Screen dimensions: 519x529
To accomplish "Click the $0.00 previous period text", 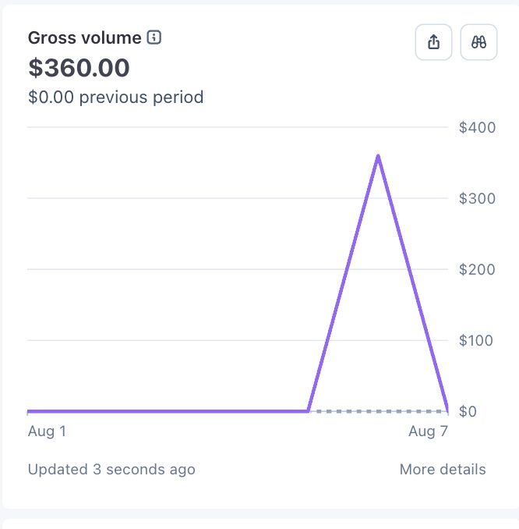I will point(116,98).
